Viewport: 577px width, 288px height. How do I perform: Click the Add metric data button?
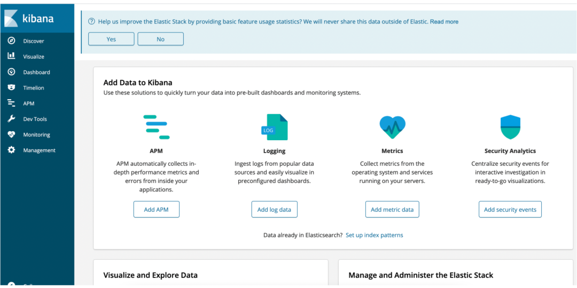tap(392, 210)
